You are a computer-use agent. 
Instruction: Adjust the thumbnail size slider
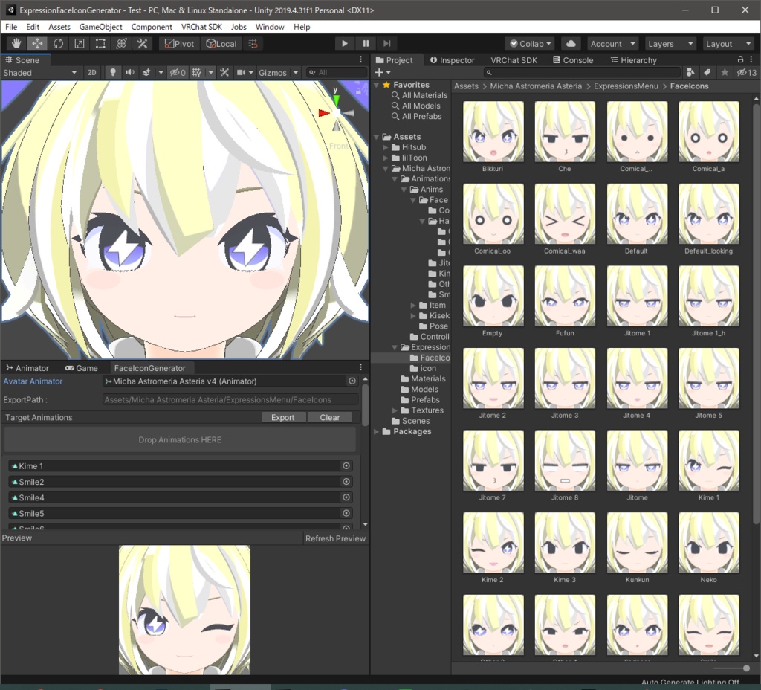click(746, 668)
